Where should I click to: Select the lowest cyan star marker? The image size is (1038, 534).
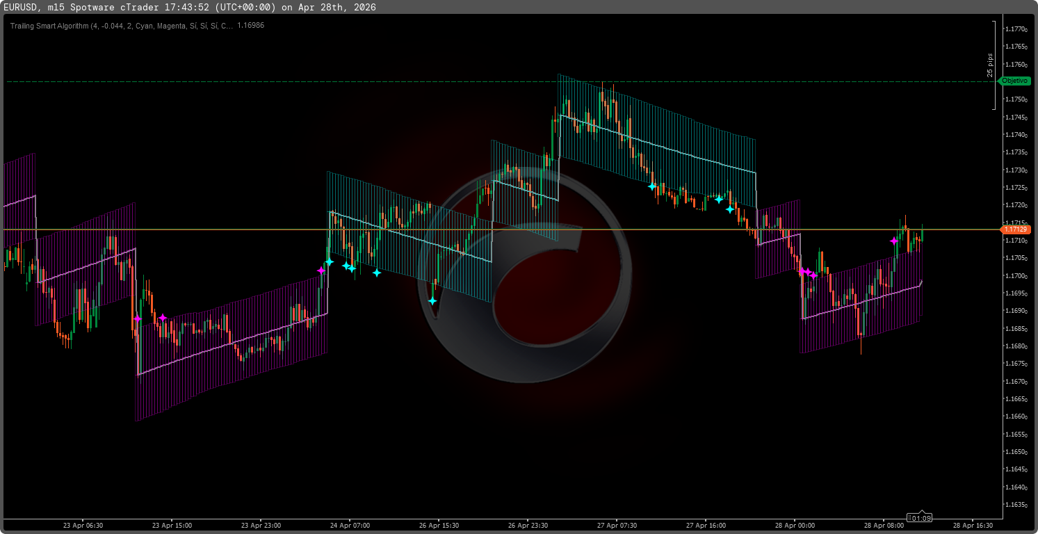tap(432, 300)
